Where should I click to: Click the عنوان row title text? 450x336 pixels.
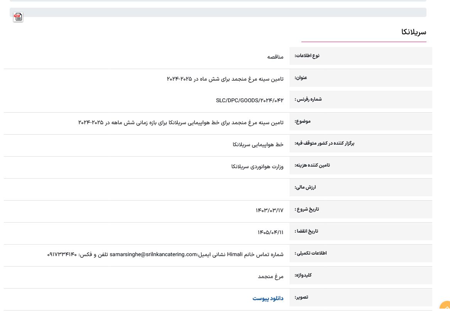point(225,79)
